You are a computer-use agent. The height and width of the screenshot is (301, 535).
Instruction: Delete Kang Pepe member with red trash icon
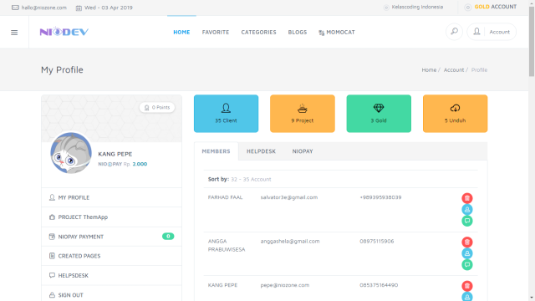coord(467,286)
